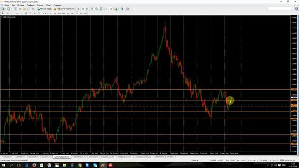Expand the Templates dropdown arrow
The height and width of the screenshot is (168, 299).
point(130,9)
